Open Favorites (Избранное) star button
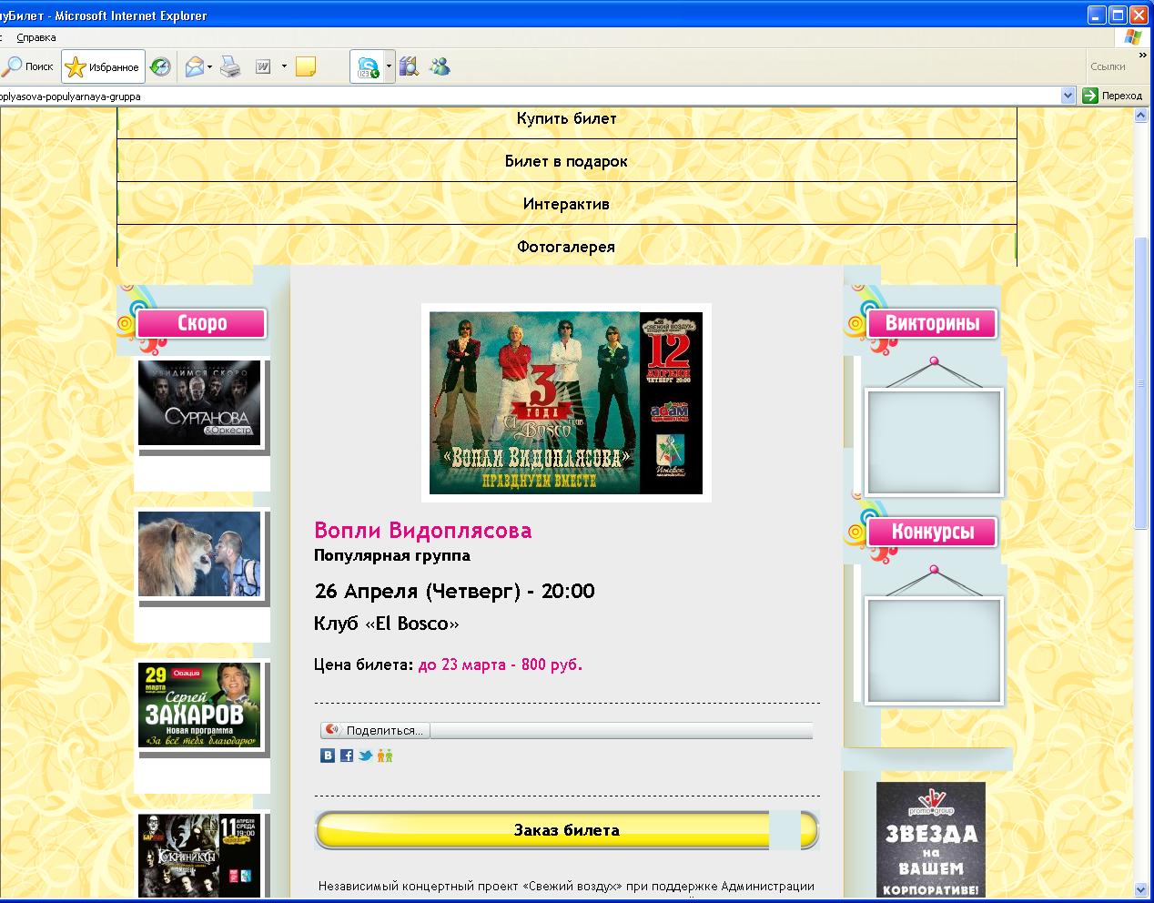1154x903 pixels. tap(103, 66)
